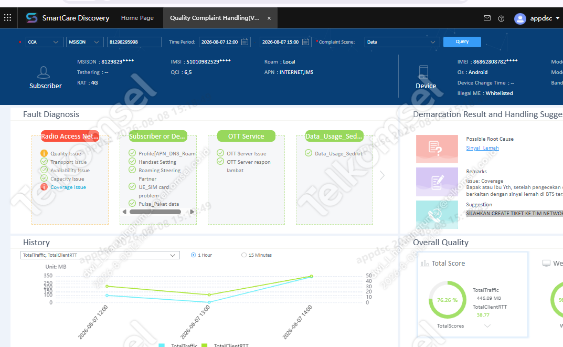
Task: Click the Device phone icon
Action: pos(423,72)
